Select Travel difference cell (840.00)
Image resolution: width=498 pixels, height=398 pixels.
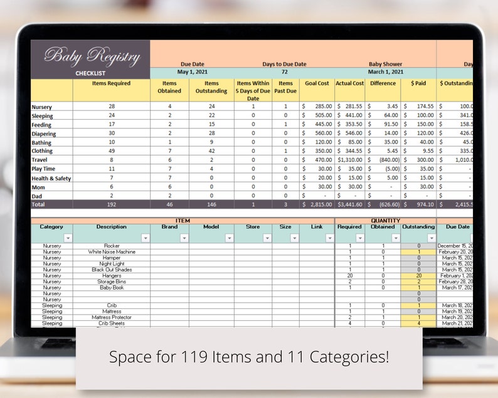[x=383, y=160]
